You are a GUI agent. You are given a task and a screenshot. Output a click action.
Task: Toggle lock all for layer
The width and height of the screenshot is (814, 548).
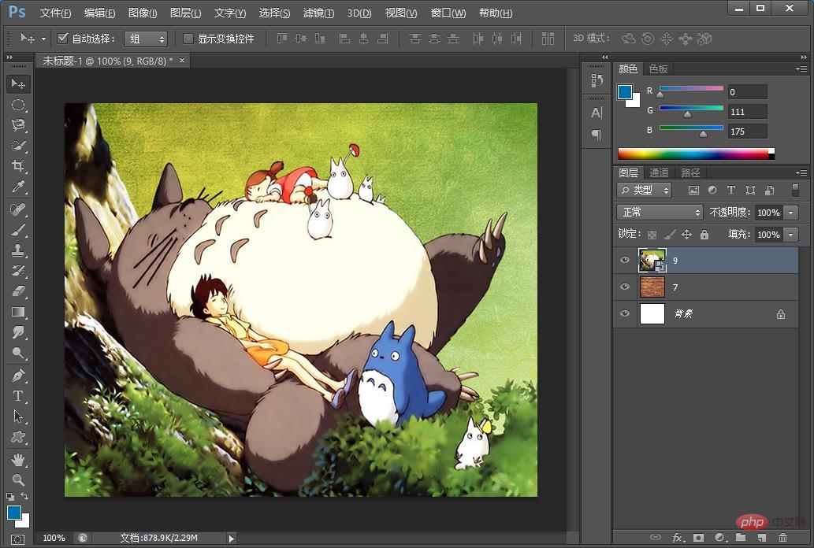[x=704, y=235]
